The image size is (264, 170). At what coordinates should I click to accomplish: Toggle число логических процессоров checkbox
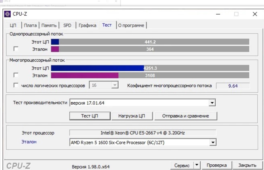coord(16,85)
